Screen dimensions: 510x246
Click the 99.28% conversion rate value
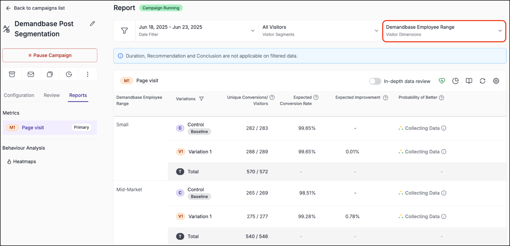point(307,216)
